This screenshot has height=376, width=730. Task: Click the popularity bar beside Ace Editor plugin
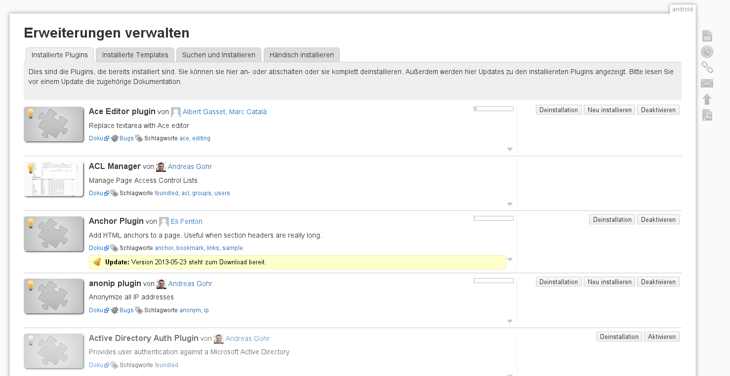(x=493, y=108)
